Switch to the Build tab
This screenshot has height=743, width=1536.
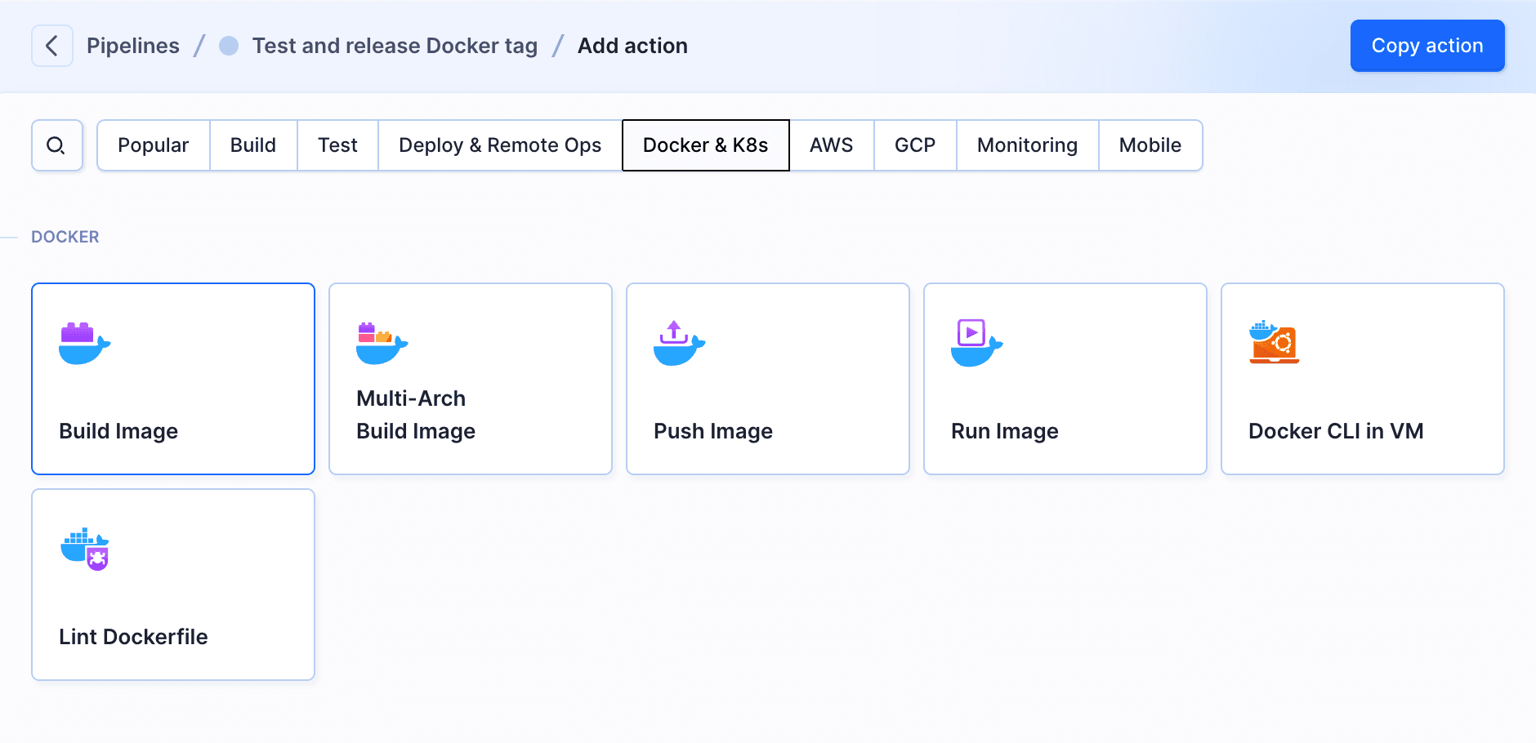(x=253, y=145)
